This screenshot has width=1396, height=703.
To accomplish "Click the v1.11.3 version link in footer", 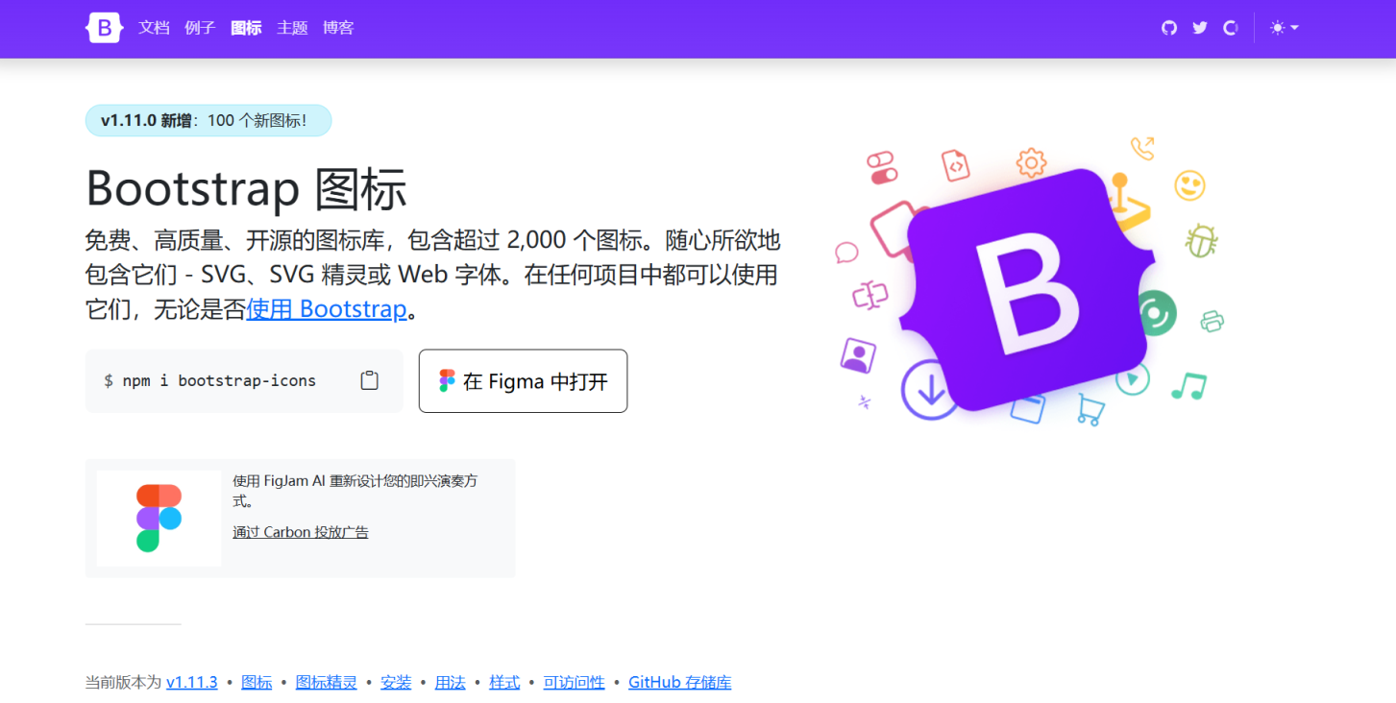I will click(x=191, y=682).
